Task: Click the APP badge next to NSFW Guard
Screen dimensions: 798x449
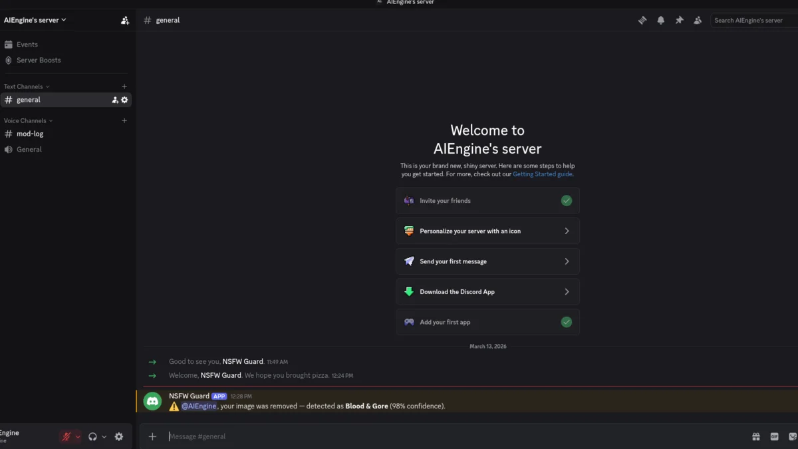Action: [219, 396]
